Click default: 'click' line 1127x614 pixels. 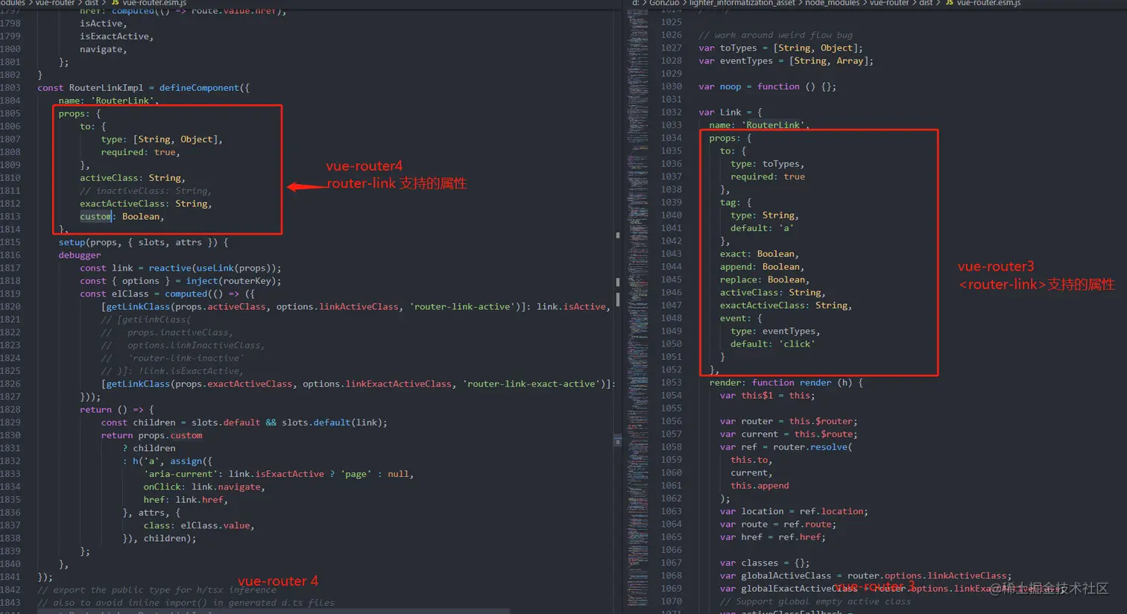pyautogui.click(x=772, y=344)
